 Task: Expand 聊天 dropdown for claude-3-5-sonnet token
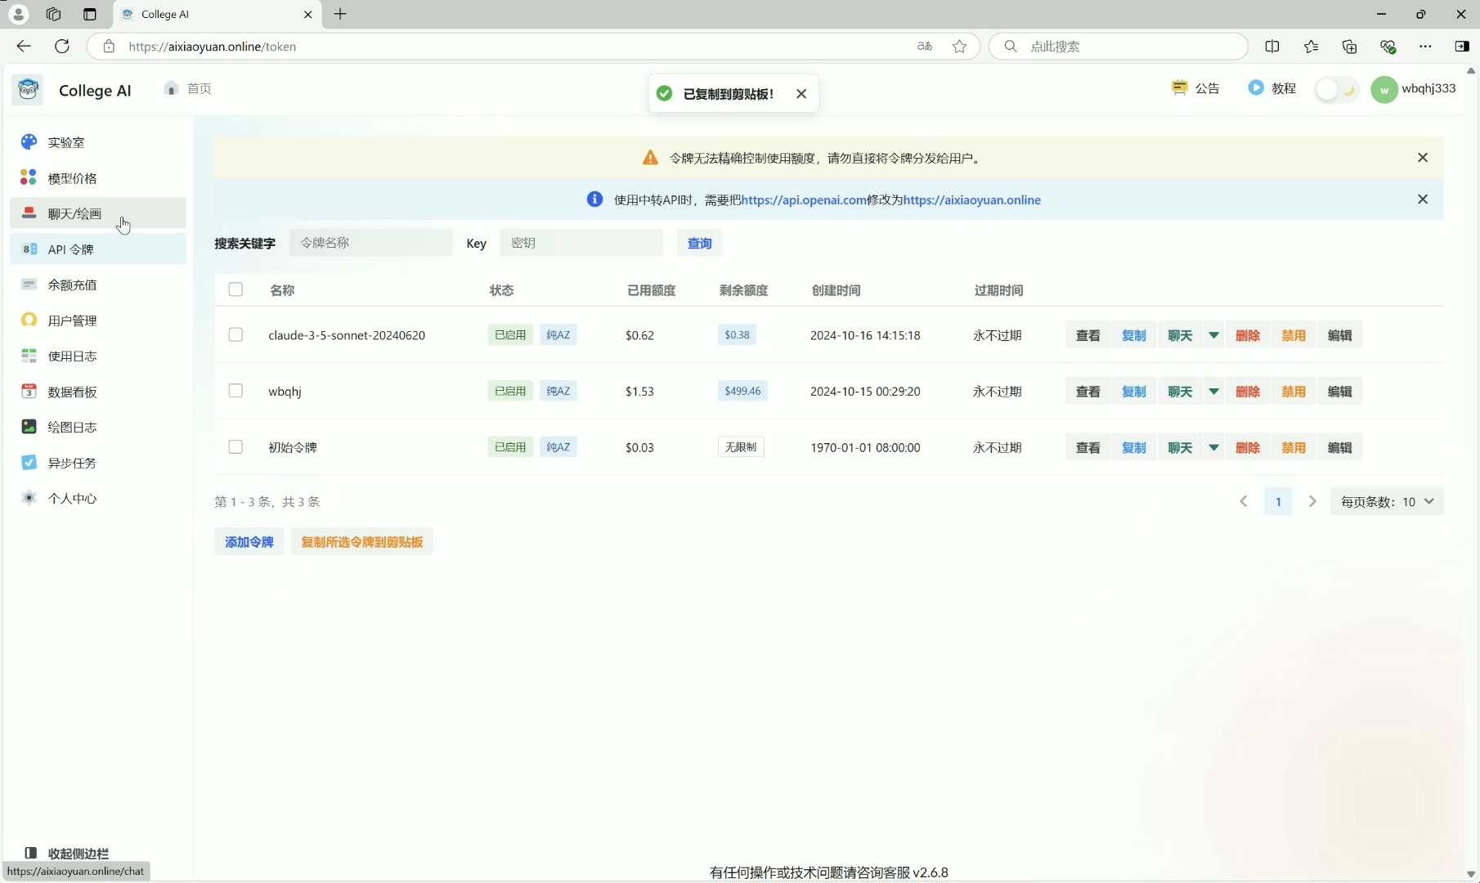point(1213,335)
